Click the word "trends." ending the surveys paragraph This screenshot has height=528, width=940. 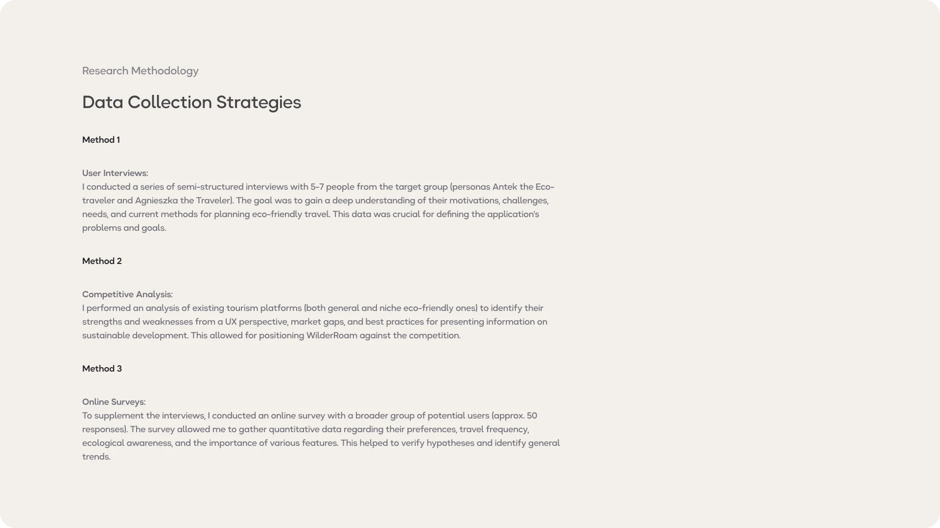[x=96, y=457]
